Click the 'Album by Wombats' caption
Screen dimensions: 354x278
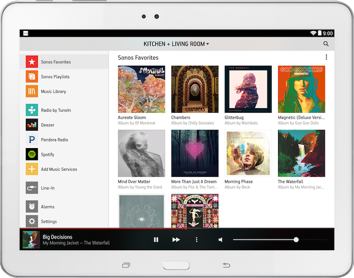pyautogui.click(x=241, y=123)
